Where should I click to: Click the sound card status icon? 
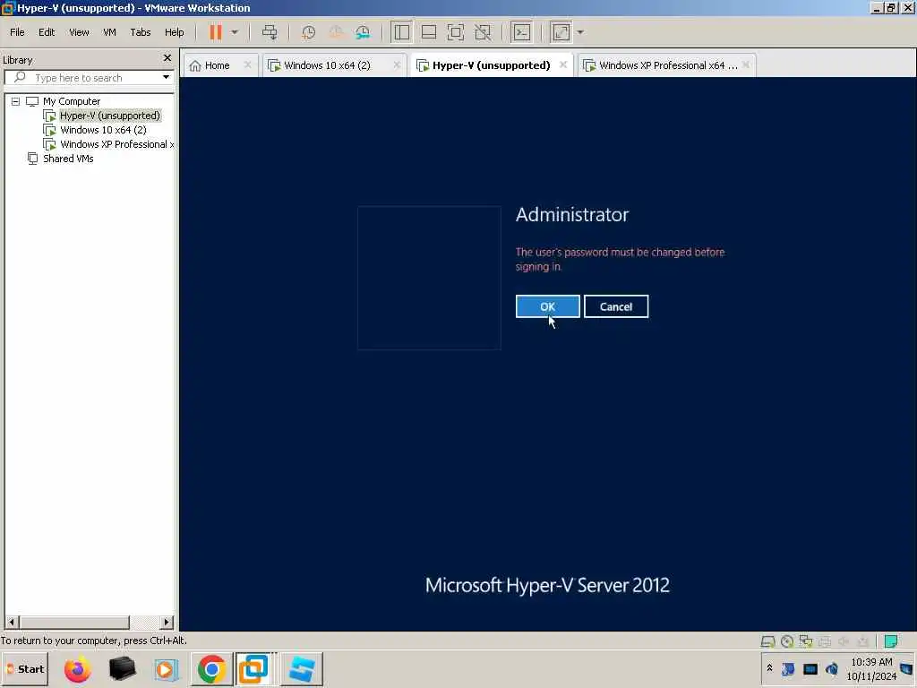[x=844, y=641]
